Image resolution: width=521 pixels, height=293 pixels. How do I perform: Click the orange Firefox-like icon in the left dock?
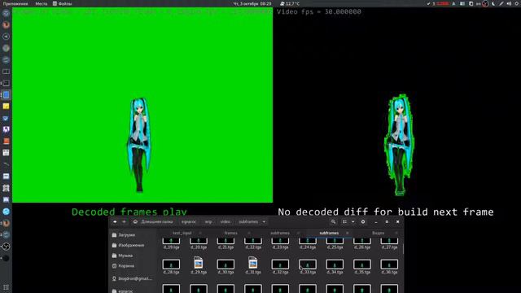(x=6, y=24)
